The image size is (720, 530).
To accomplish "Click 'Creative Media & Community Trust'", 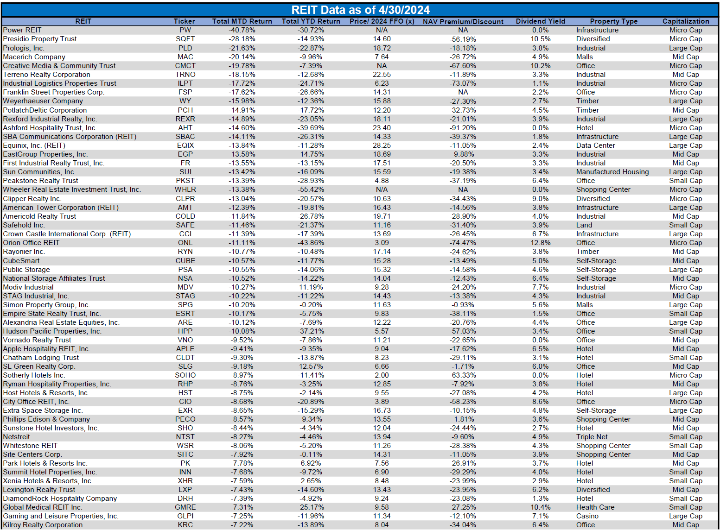I will point(59,66).
